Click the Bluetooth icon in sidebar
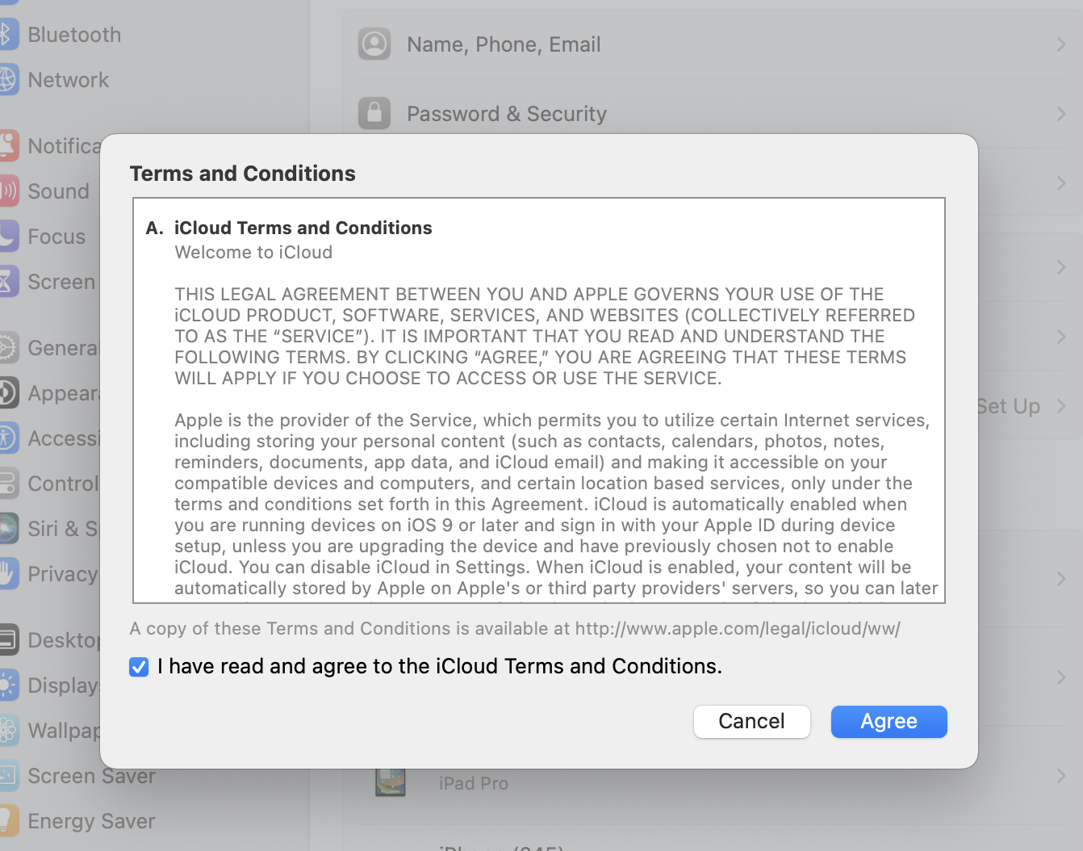 click(7, 35)
